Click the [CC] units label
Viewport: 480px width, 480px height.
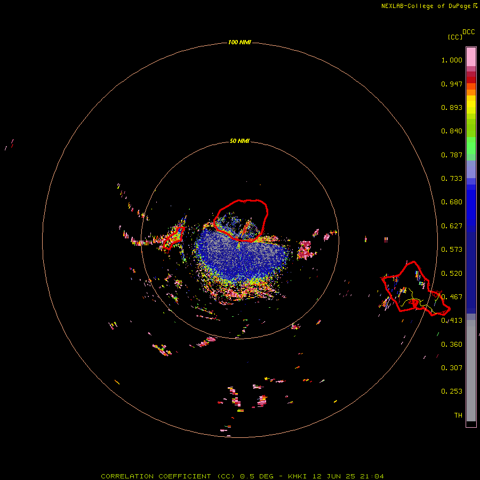(455, 37)
